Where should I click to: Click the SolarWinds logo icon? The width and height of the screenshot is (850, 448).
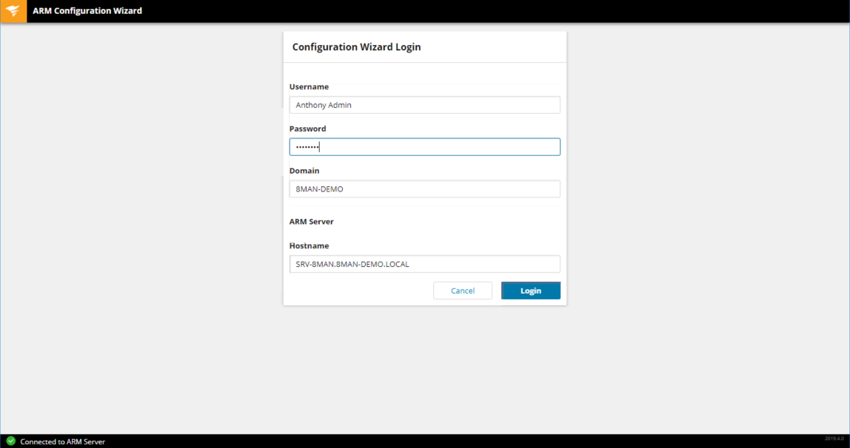tap(13, 11)
